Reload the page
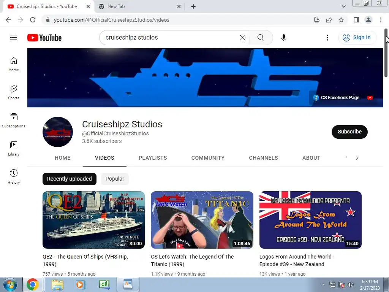Image resolution: width=389 pixels, height=292 pixels. [x=33, y=20]
